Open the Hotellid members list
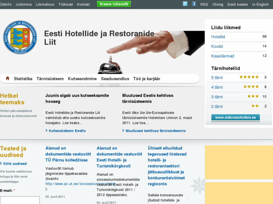273x204 pixels. [x=218, y=37]
